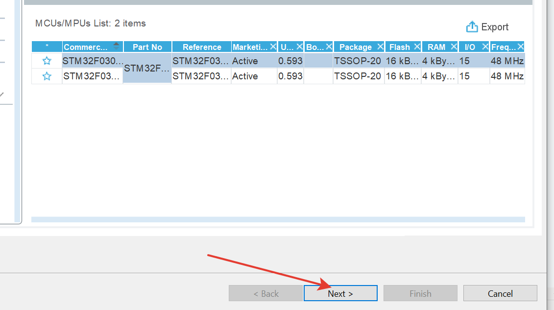Image resolution: width=554 pixels, height=310 pixels.
Task: Click 16 kB… Flash in the non-highlighted row
Action: [402, 76]
